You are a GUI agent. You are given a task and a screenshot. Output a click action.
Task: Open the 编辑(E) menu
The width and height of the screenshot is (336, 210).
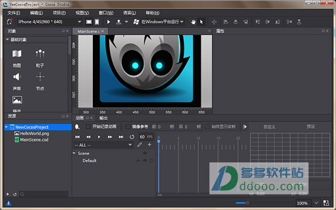click(x=36, y=13)
